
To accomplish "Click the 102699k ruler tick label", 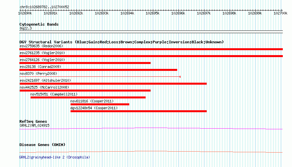I will pos(255,13).
